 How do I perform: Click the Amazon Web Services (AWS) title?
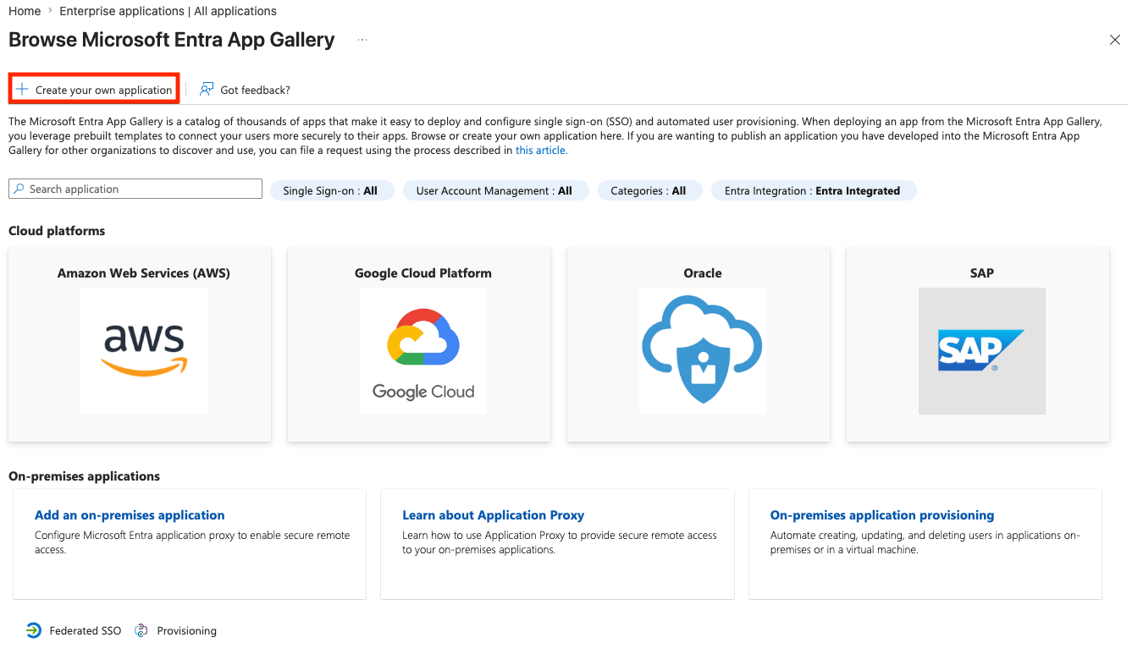tap(144, 273)
